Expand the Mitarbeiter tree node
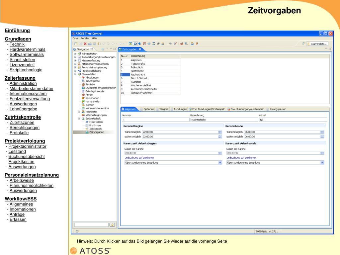This screenshot has width=340, height=255. (79, 112)
